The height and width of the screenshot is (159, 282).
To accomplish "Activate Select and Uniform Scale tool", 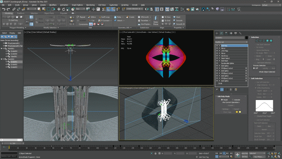I will (68, 9).
